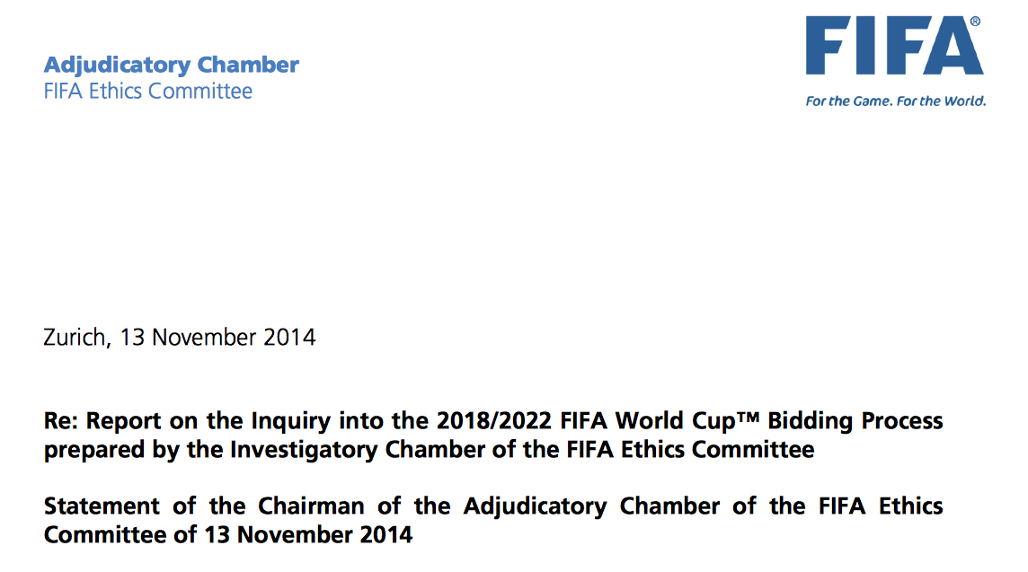This screenshot has width=1028, height=572.
Task: Click the word 'Re:' in subject line
Action: point(61,420)
